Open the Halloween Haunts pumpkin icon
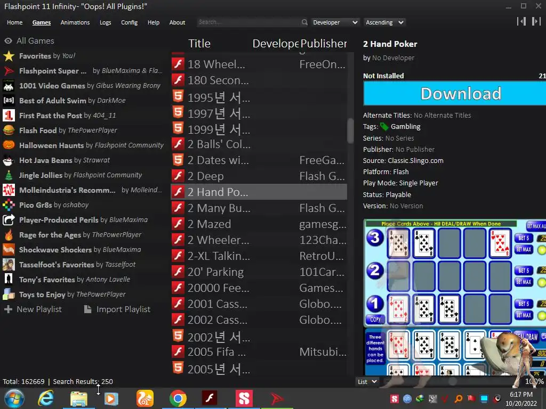The image size is (546, 409). (x=9, y=145)
